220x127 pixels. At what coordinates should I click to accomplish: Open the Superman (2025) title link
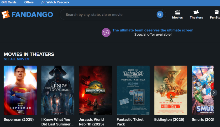pos(19,119)
